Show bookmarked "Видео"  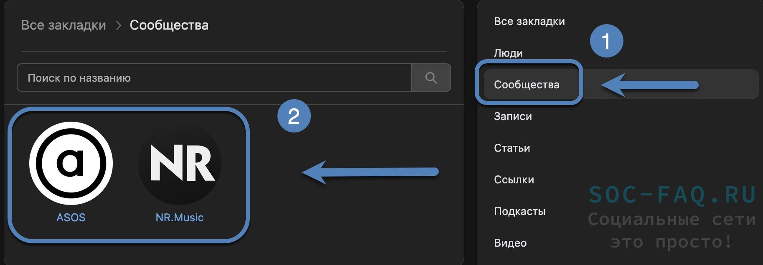pos(510,243)
